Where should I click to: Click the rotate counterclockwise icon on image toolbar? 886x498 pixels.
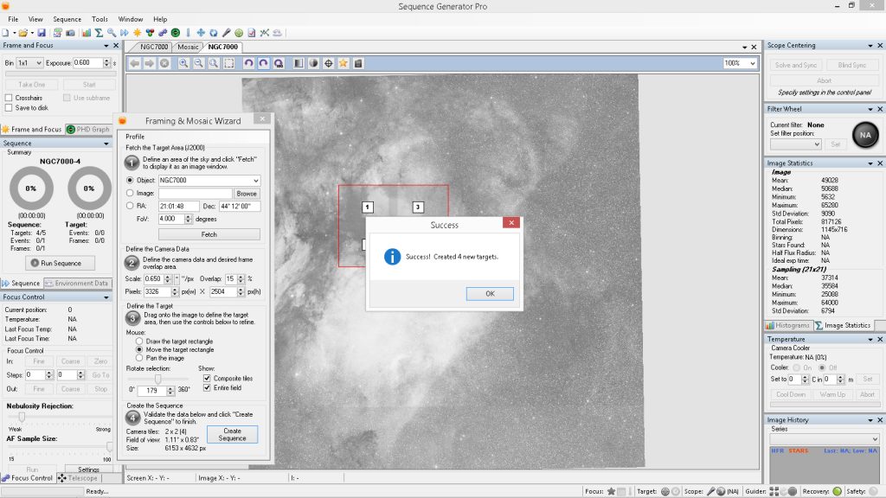250,62
